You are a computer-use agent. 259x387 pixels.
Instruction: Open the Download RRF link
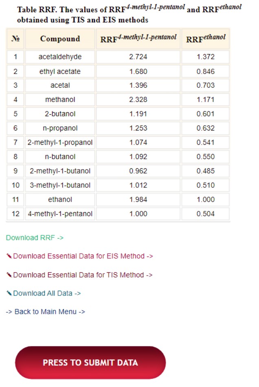(35, 238)
